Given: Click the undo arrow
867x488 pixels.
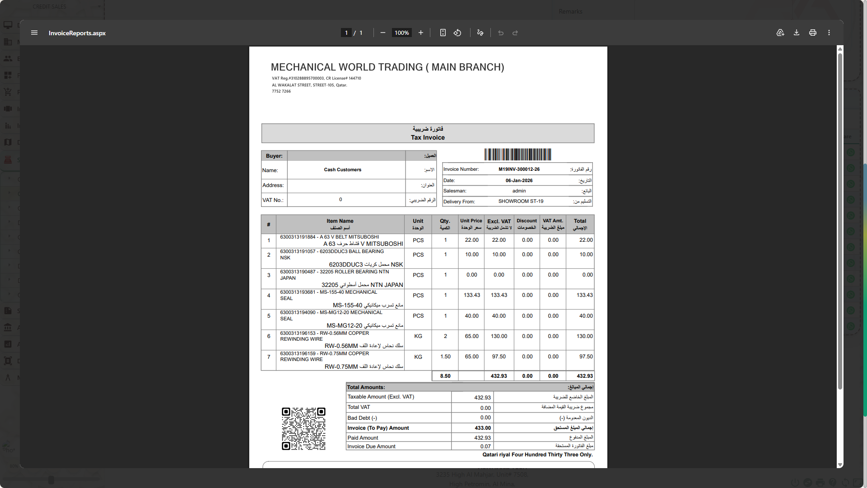Looking at the screenshot, I should pos(501,33).
